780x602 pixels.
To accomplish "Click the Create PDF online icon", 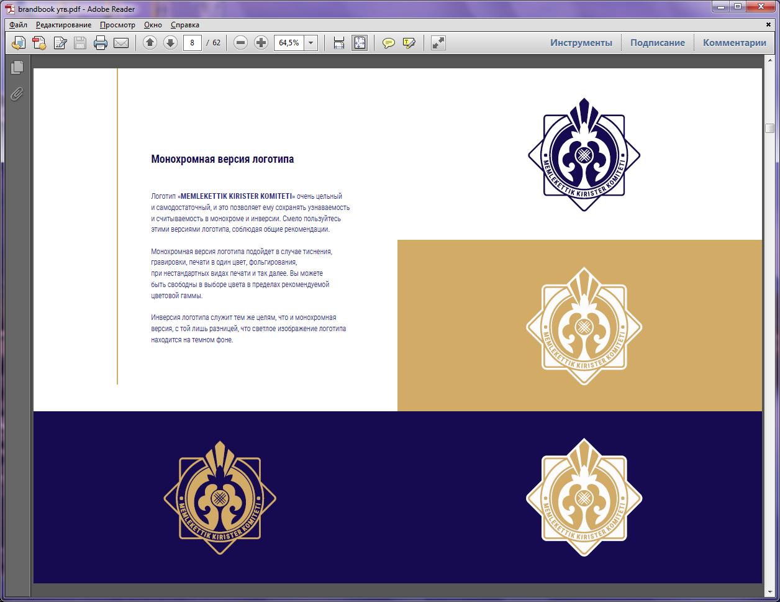I will 39,43.
